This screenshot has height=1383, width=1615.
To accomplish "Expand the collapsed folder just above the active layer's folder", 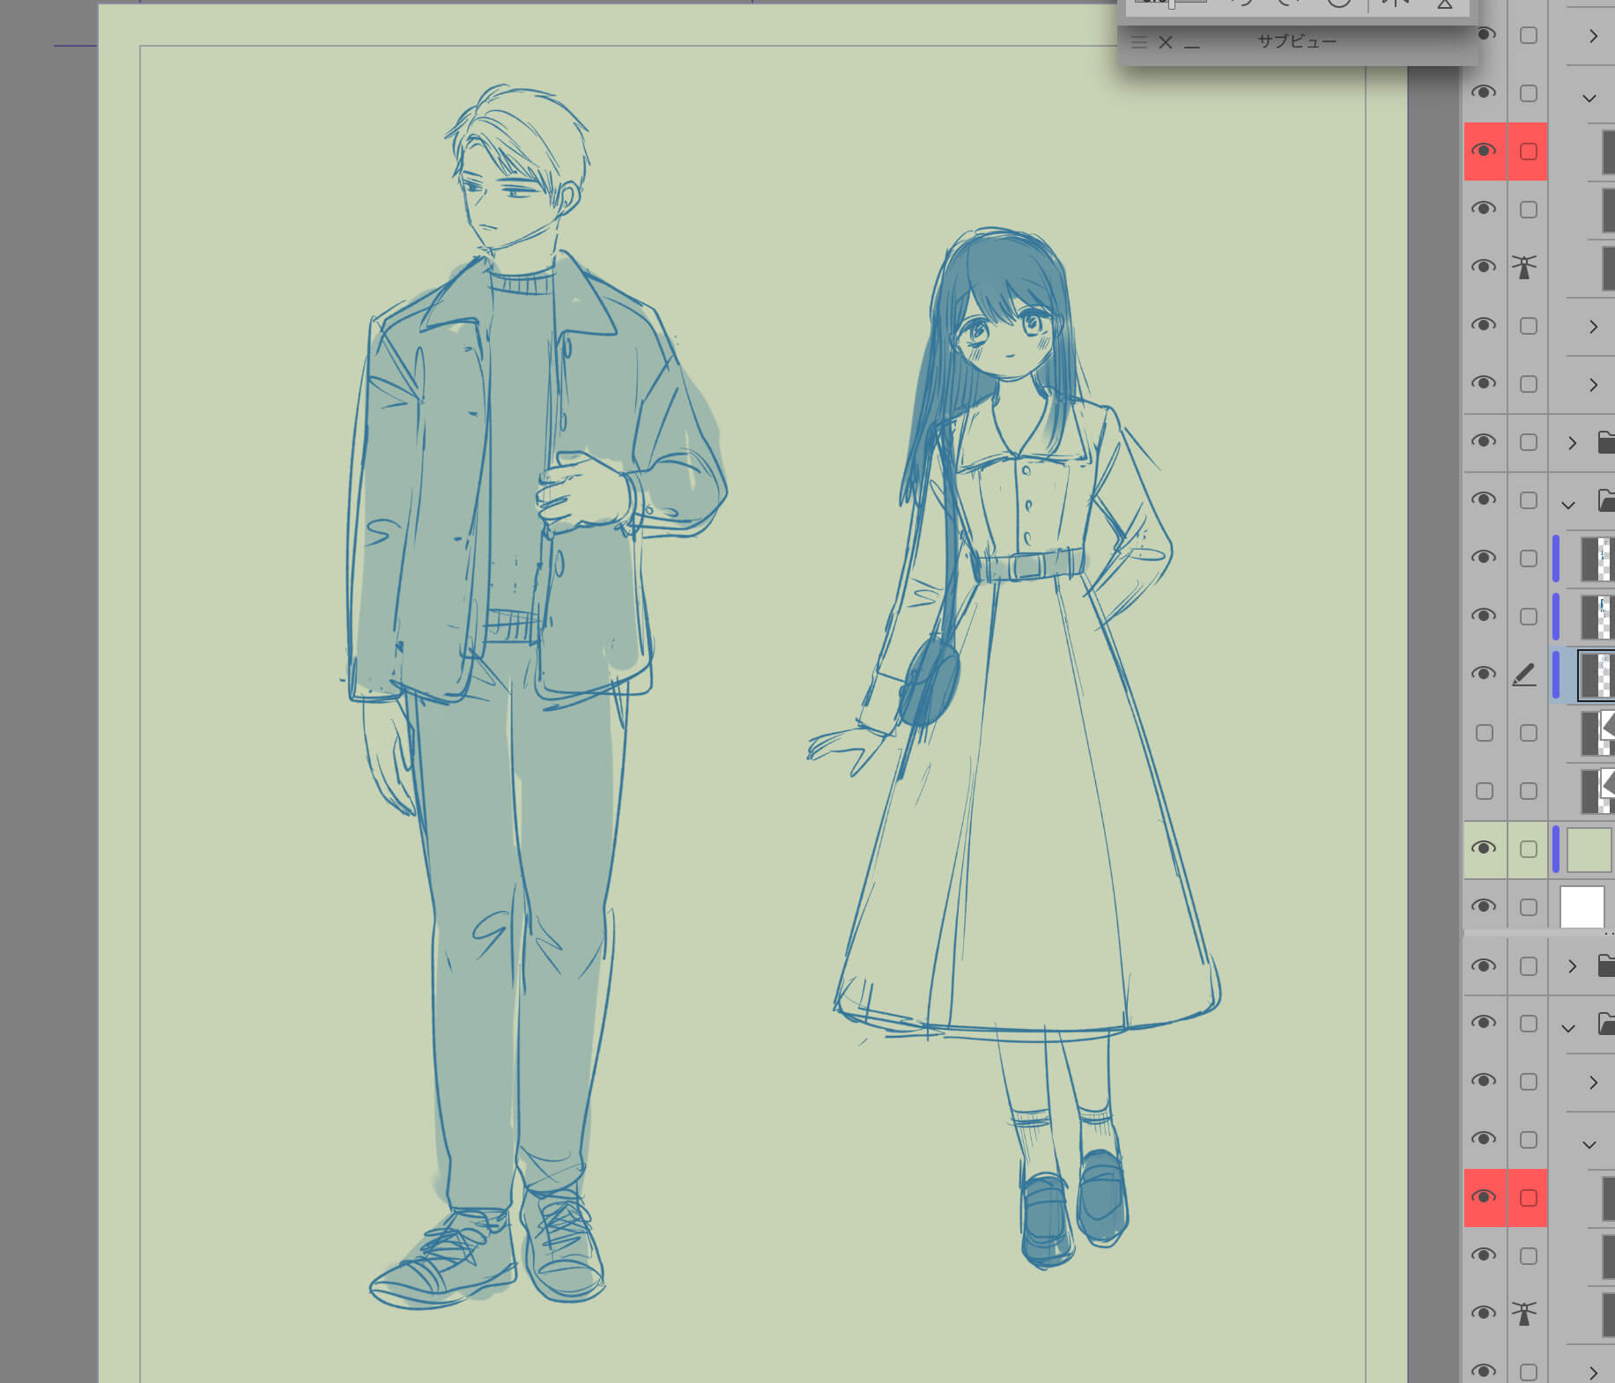I will [1572, 443].
